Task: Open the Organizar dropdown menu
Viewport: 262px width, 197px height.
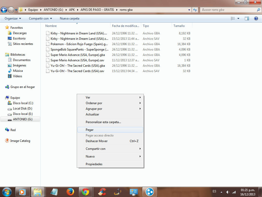Action: pos(13,18)
